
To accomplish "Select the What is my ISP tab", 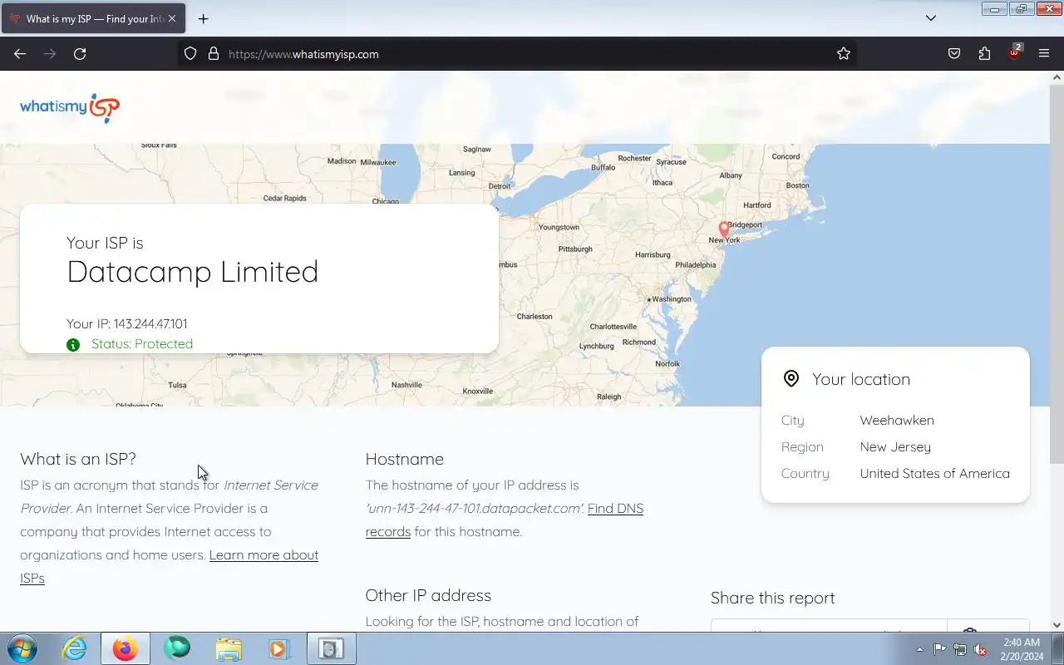I will coord(93,18).
